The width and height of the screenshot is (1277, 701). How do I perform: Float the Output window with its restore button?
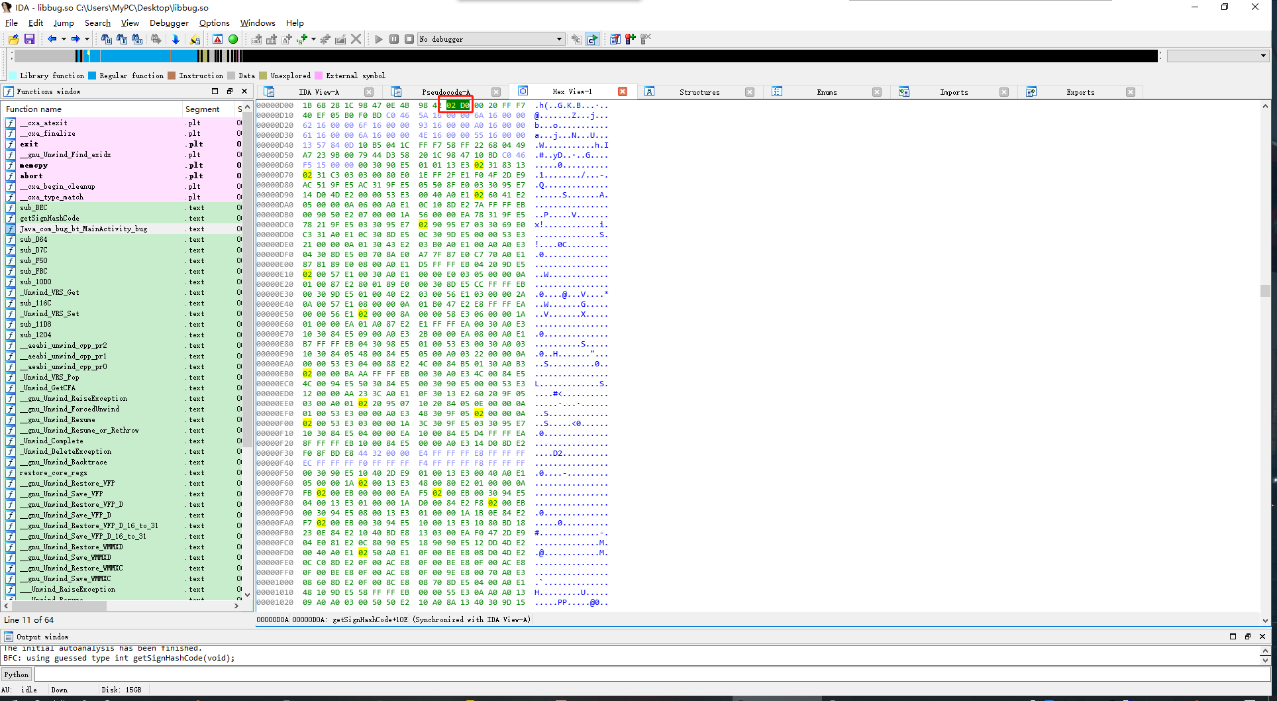pyautogui.click(x=1247, y=636)
